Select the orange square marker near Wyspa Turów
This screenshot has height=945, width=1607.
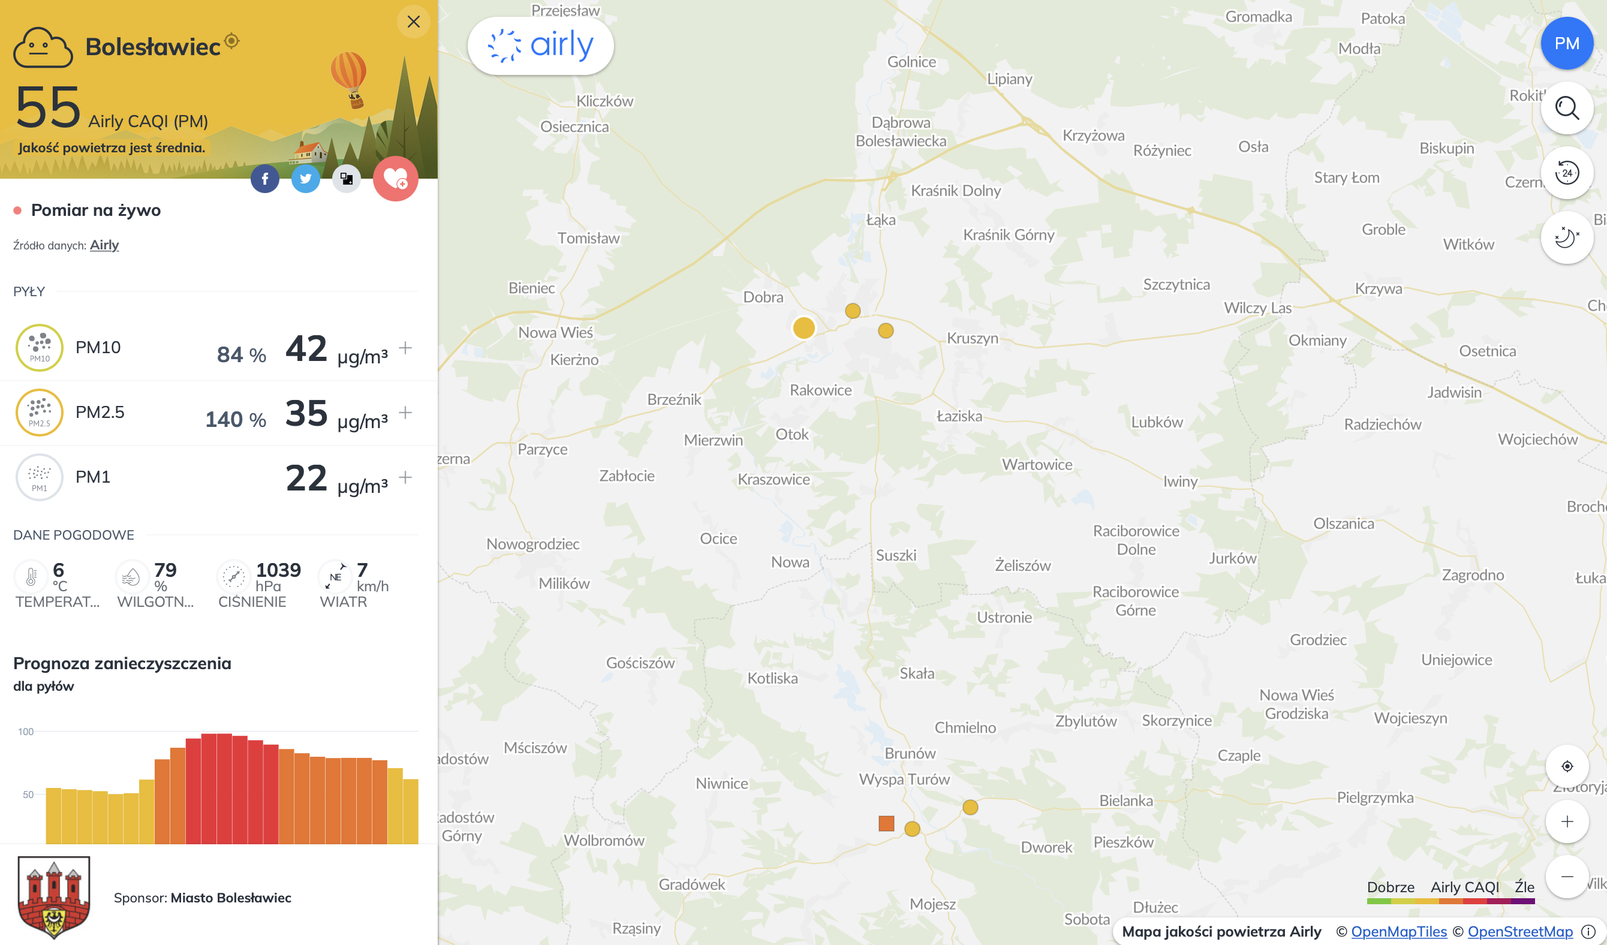click(x=886, y=823)
